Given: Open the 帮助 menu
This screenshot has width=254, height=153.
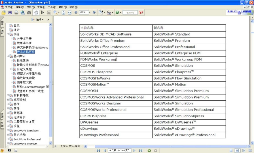Looking at the screenshot, I should (73, 7).
